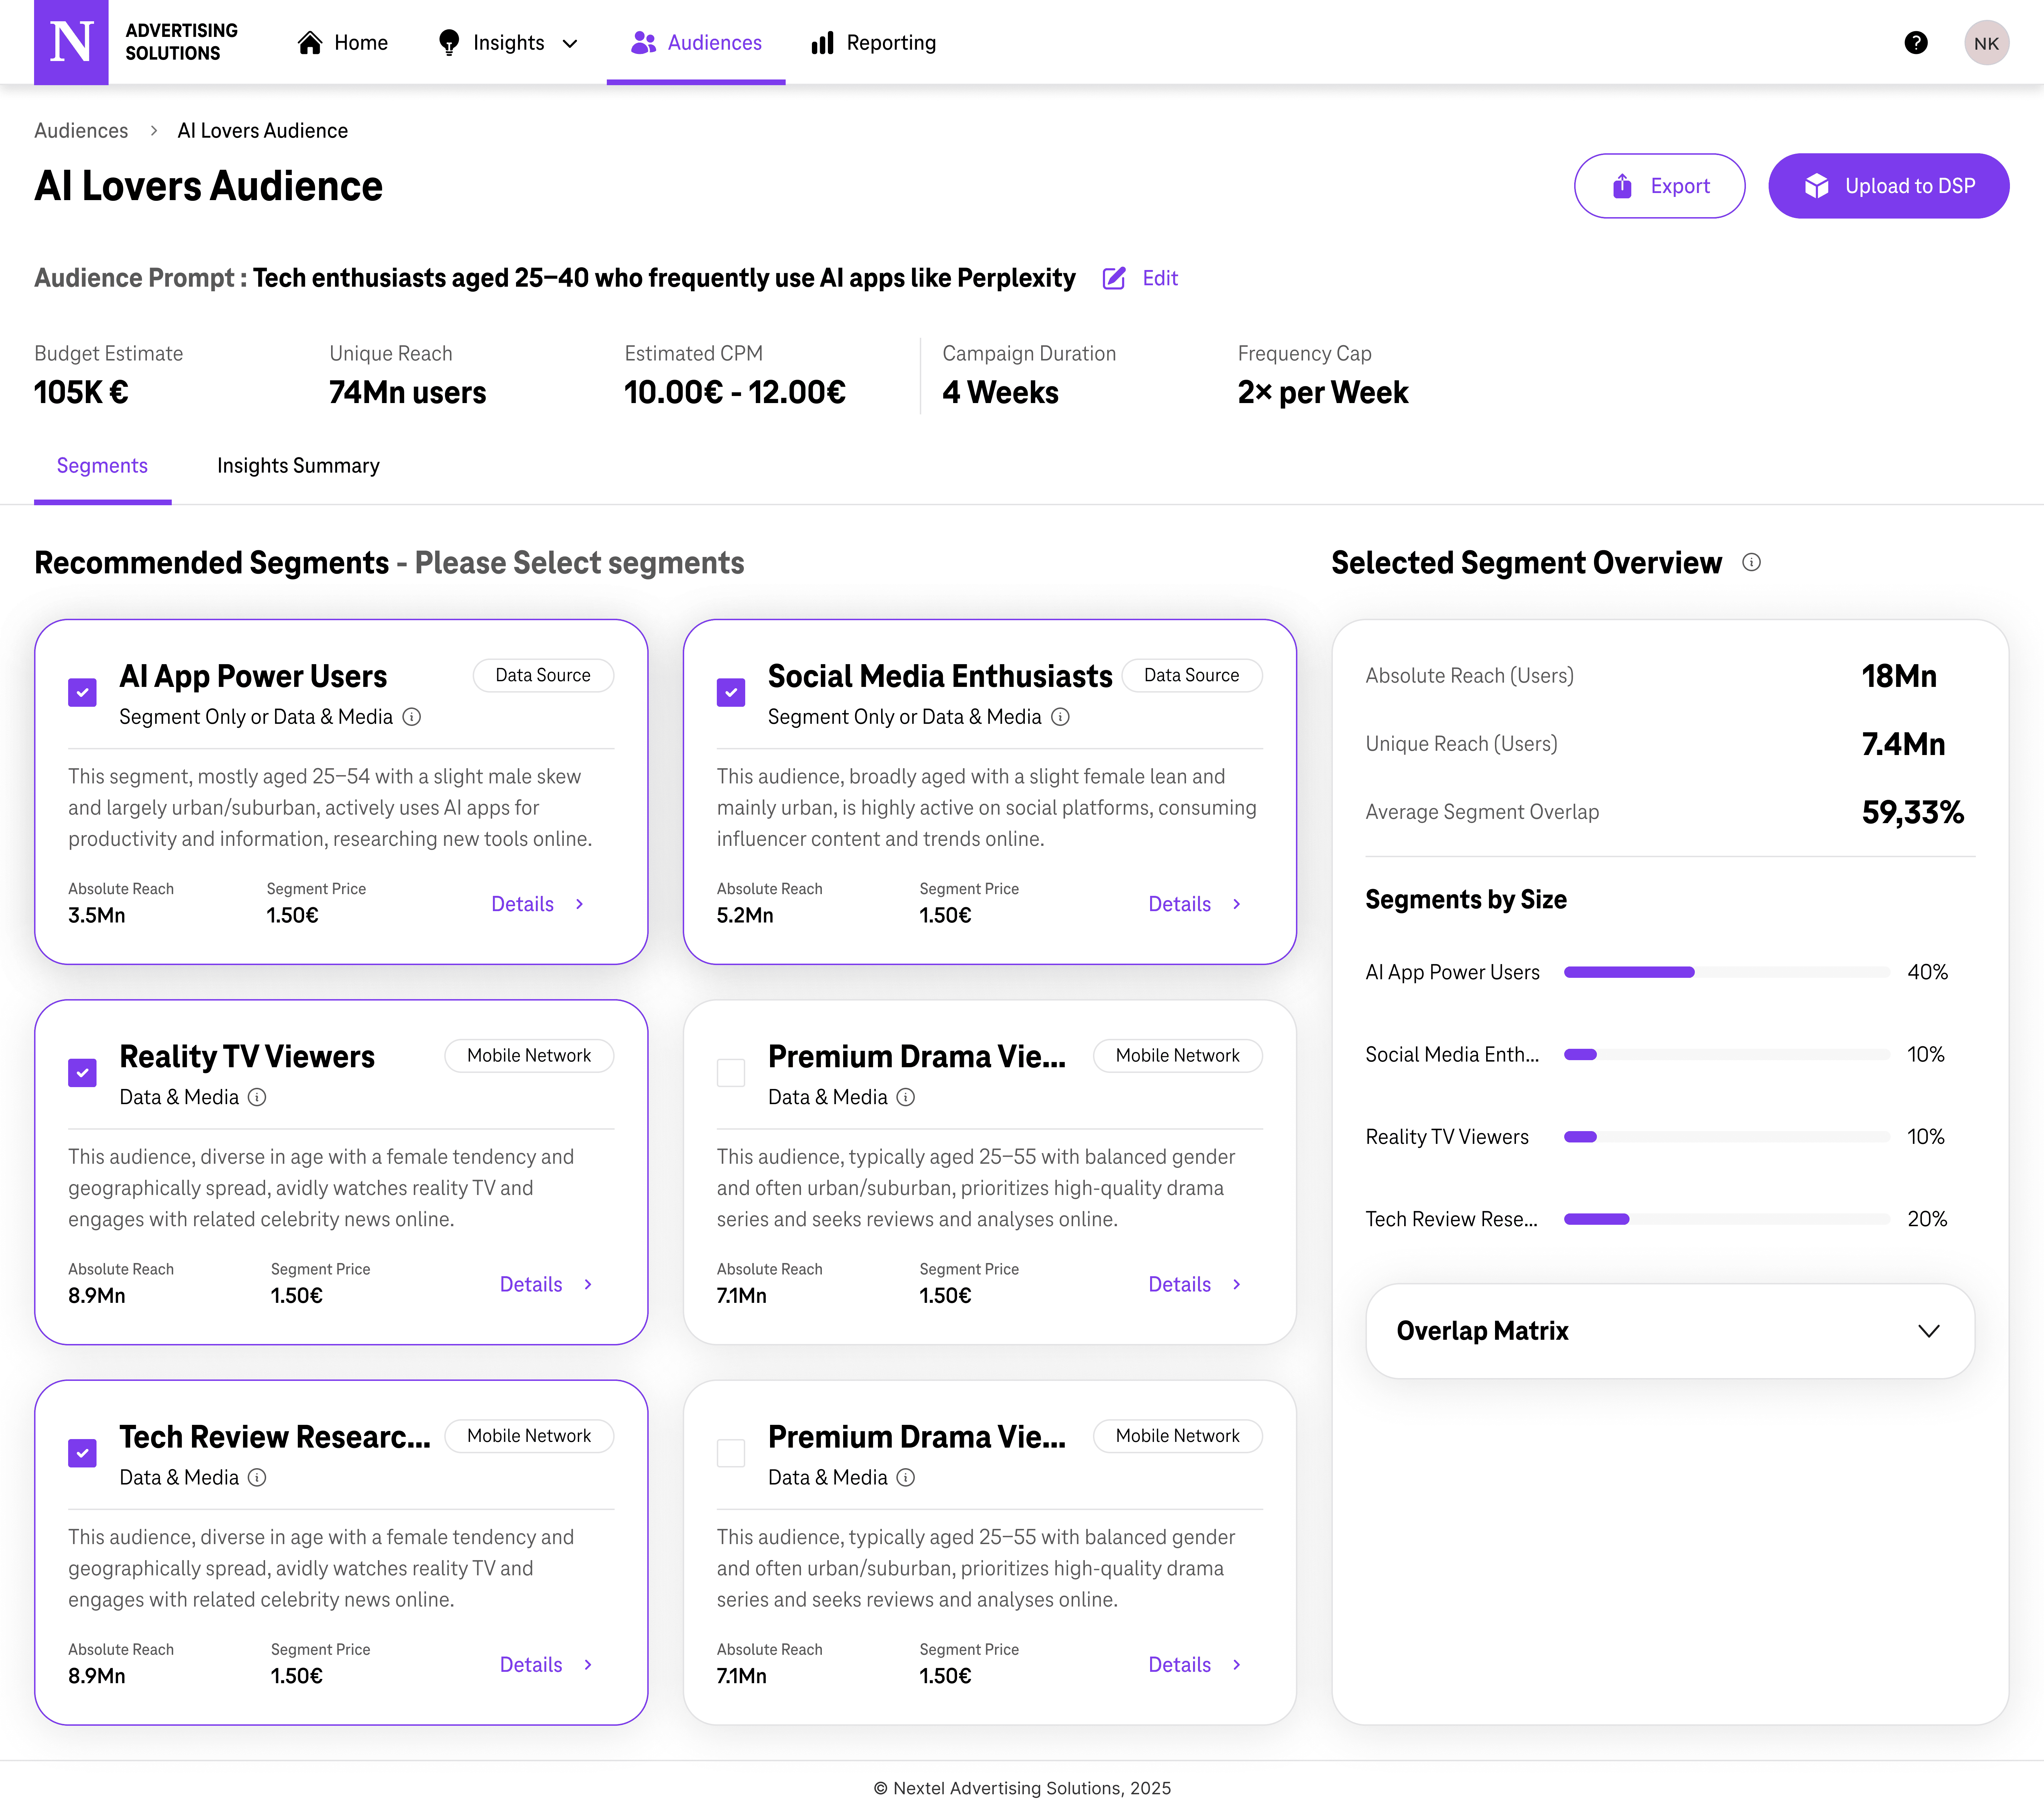Image resolution: width=2044 pixels, height=1818 pixels.
Task: Click the Nextel N logo
Action: coord(71,42)
